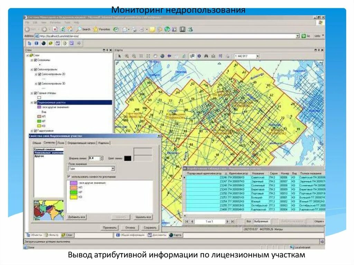This screenshot has height=265, width=354.
Task: Click the Применить button
Action: pos(110,228)
